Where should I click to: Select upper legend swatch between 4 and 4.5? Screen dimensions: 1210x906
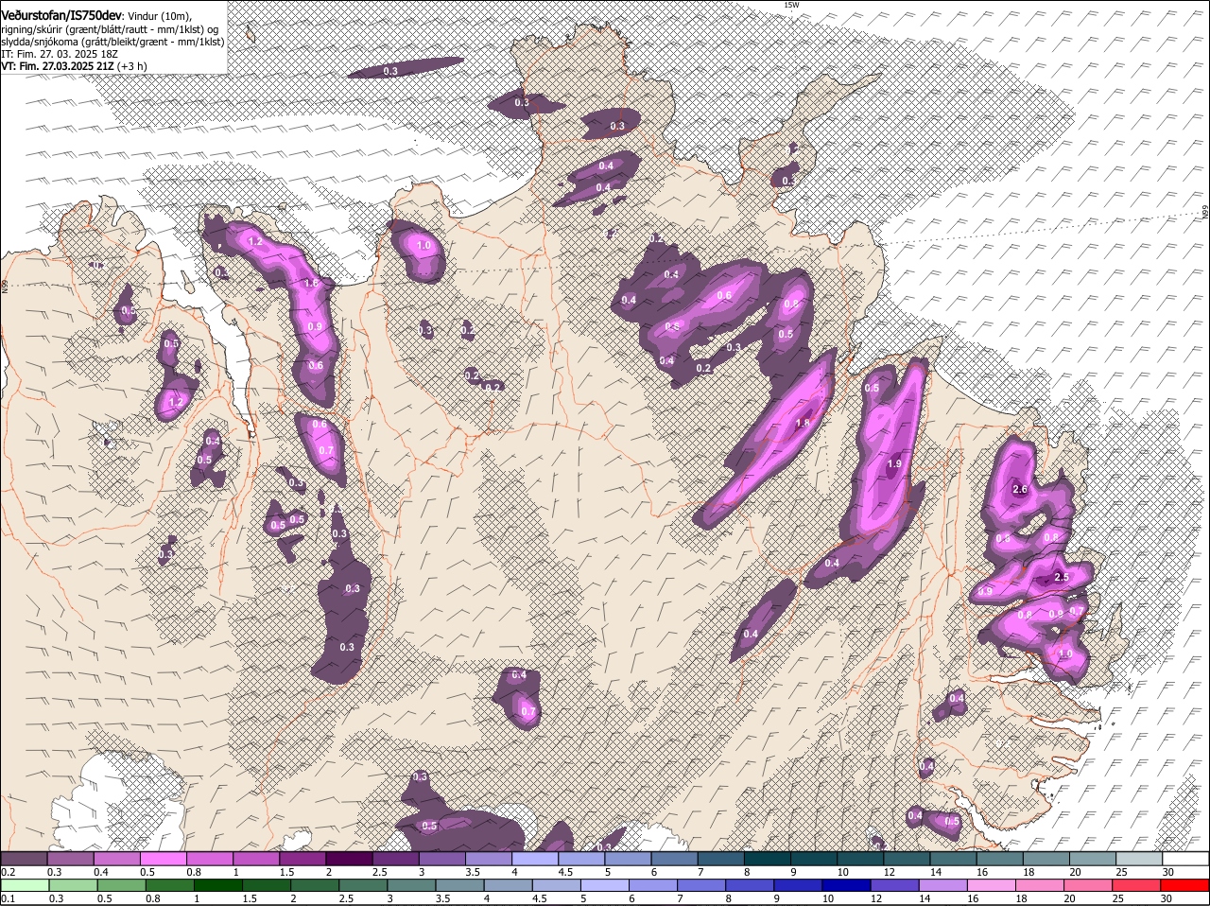(x=534, y=859)
